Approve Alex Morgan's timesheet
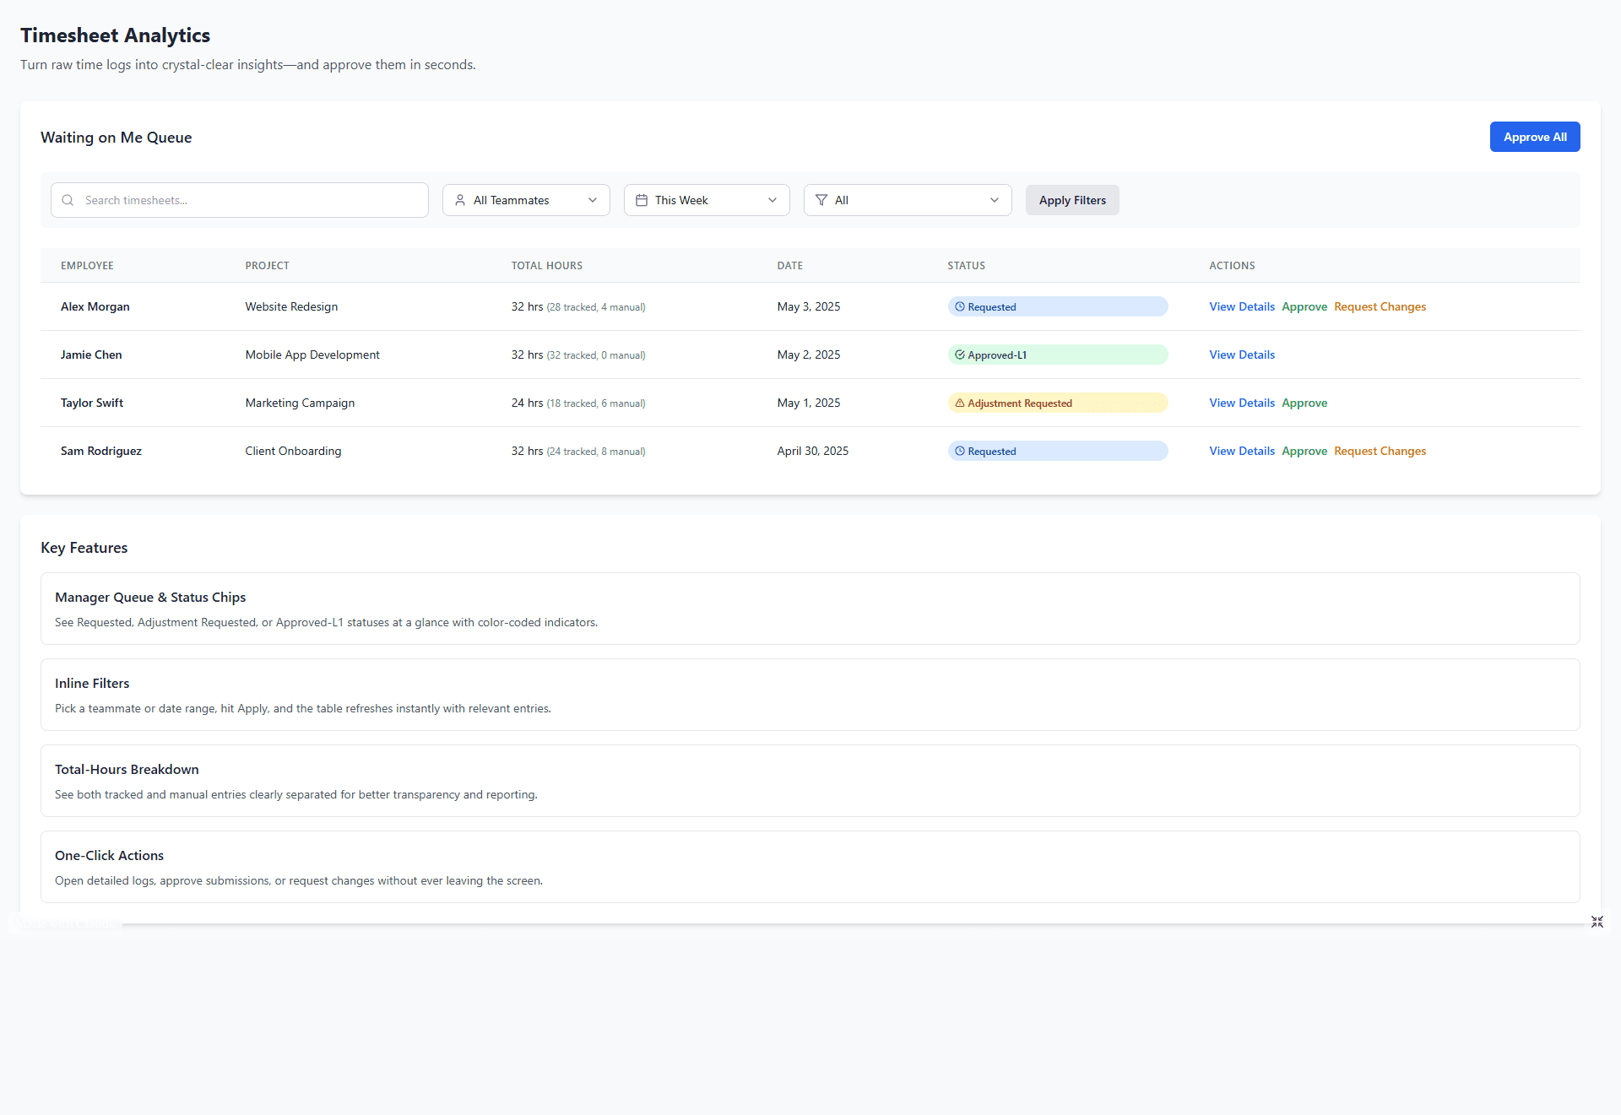 1304,306
